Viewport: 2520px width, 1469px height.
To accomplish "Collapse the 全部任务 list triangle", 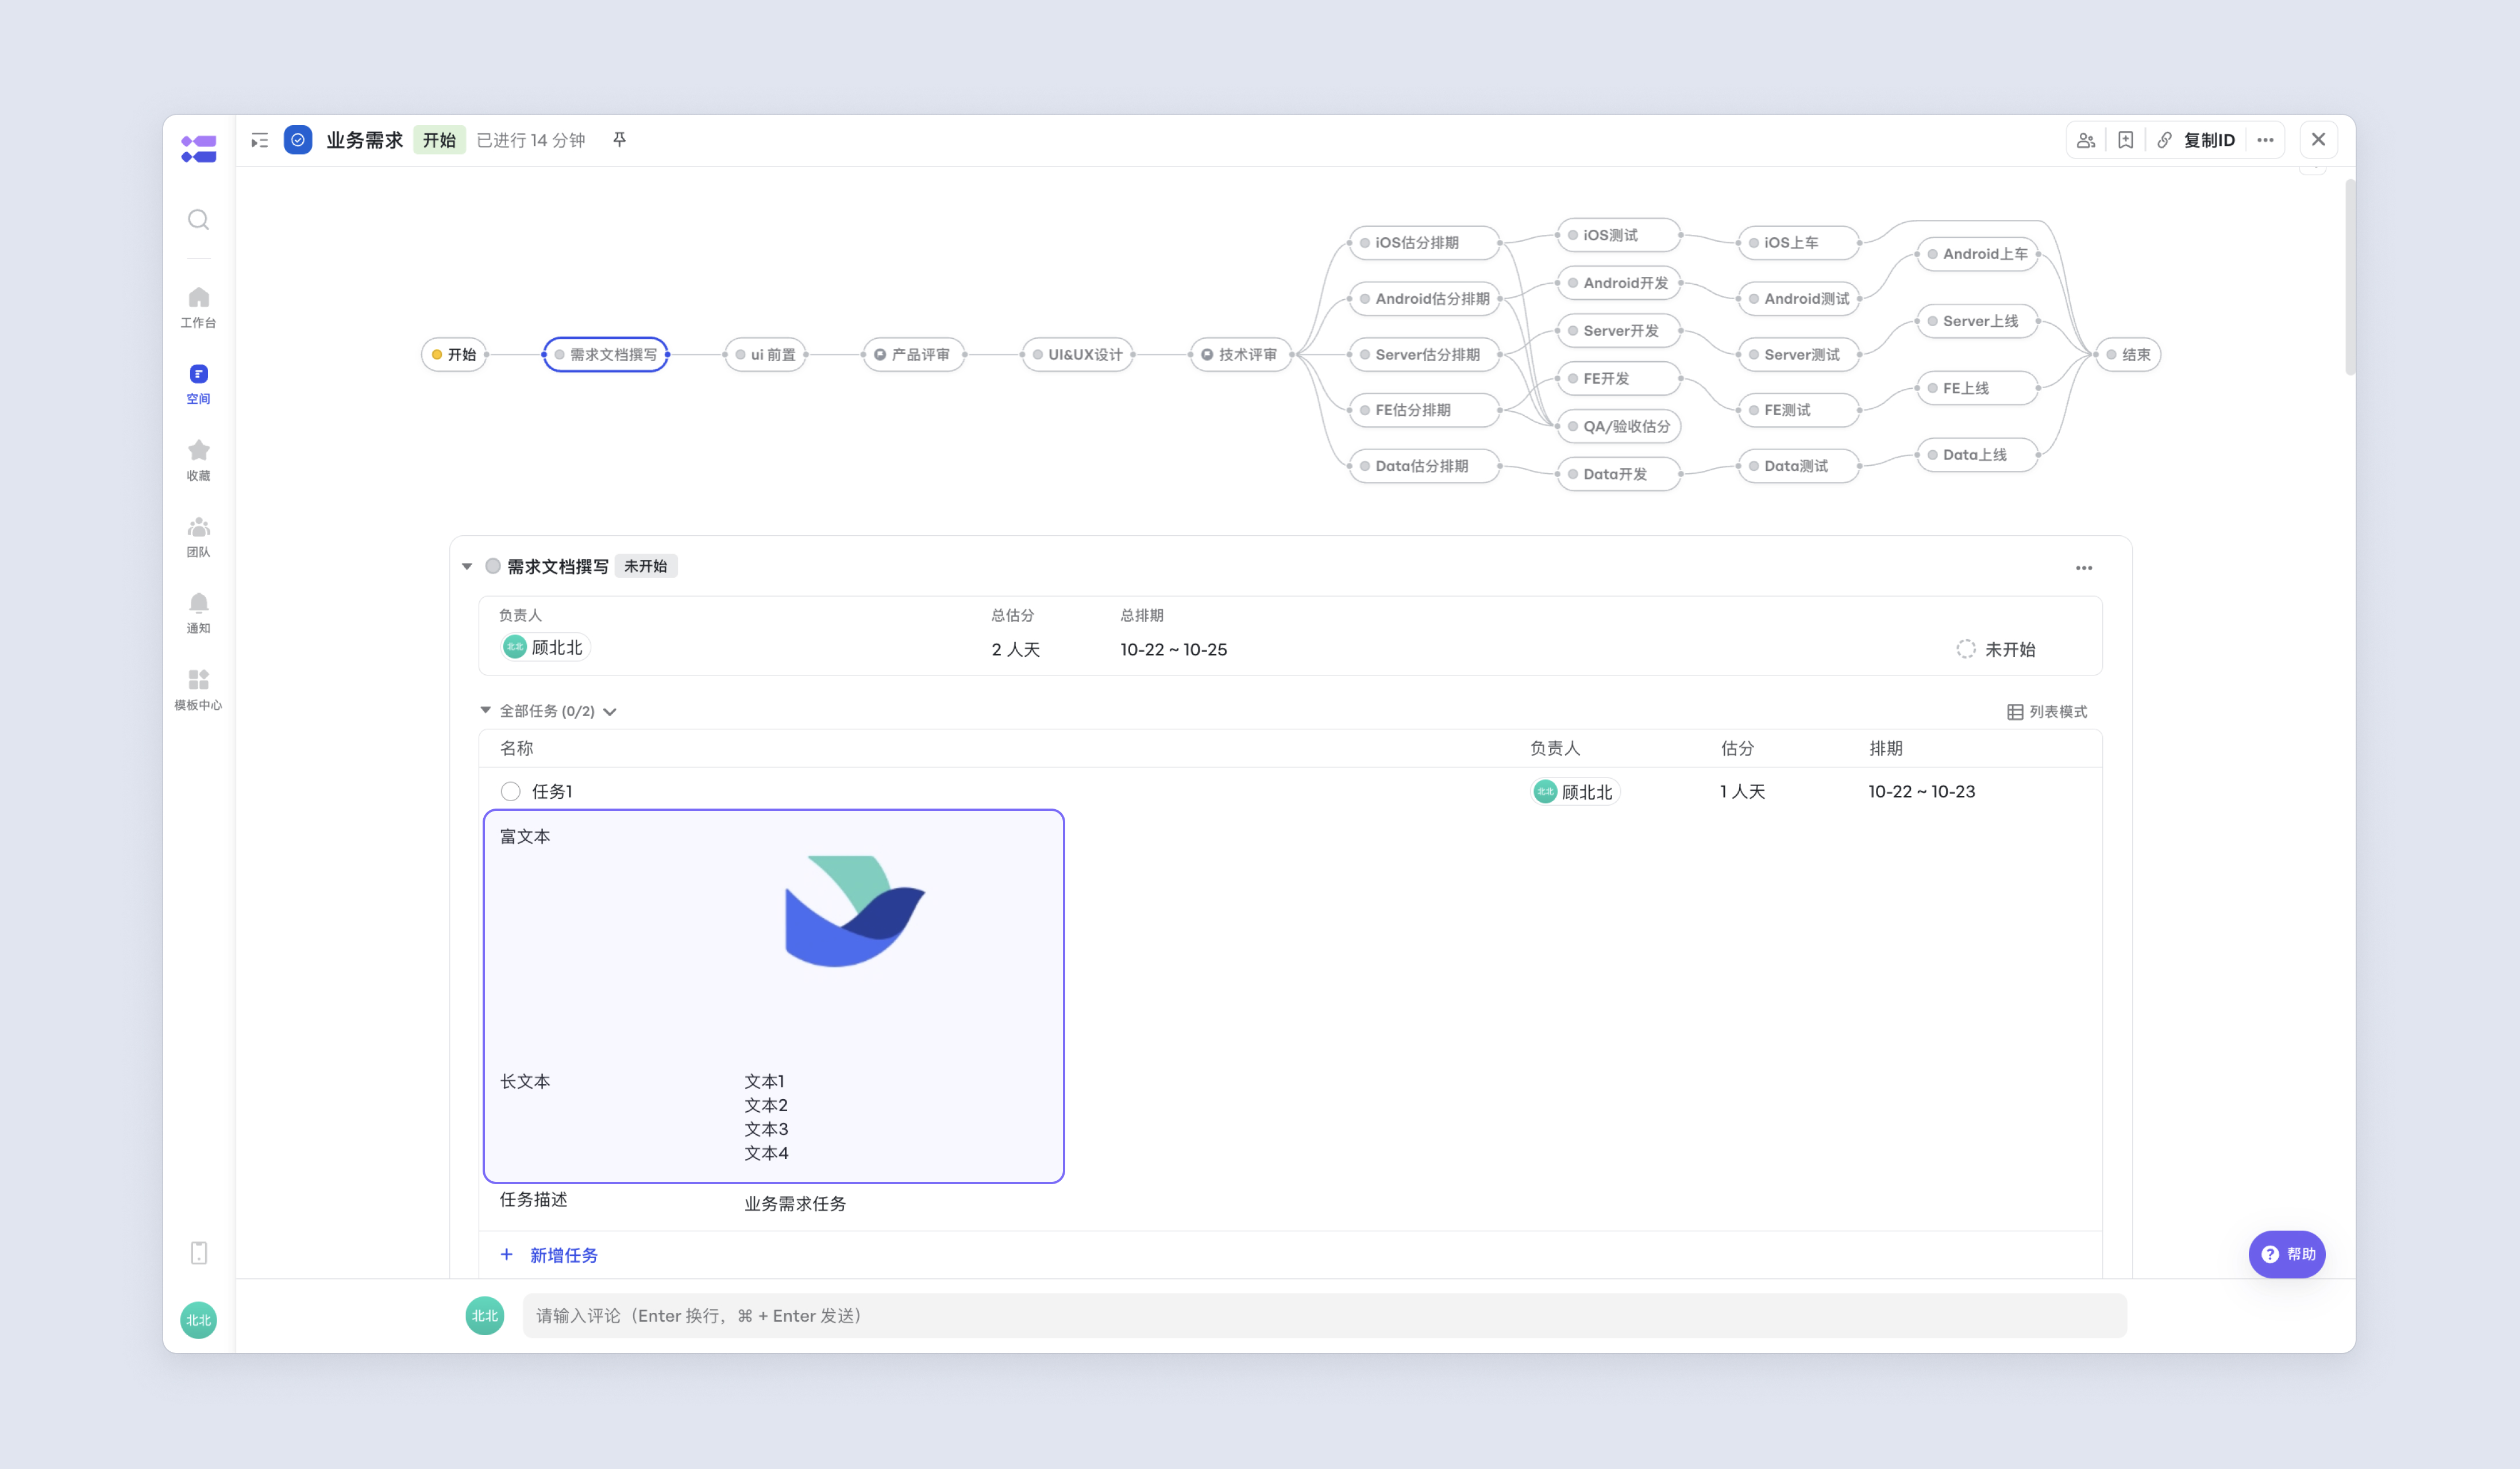I will (486, 710).
